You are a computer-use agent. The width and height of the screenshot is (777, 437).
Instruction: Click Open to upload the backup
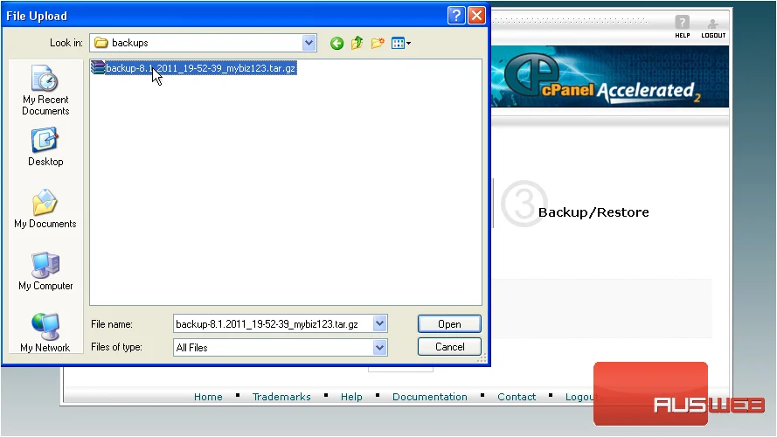pyautogui.click(x=449, y=324)
